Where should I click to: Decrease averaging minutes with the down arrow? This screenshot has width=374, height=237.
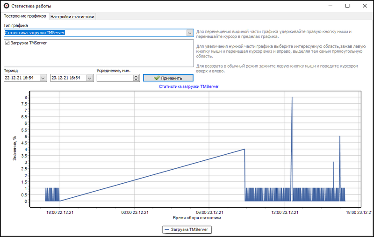click(x=136, y=80)
